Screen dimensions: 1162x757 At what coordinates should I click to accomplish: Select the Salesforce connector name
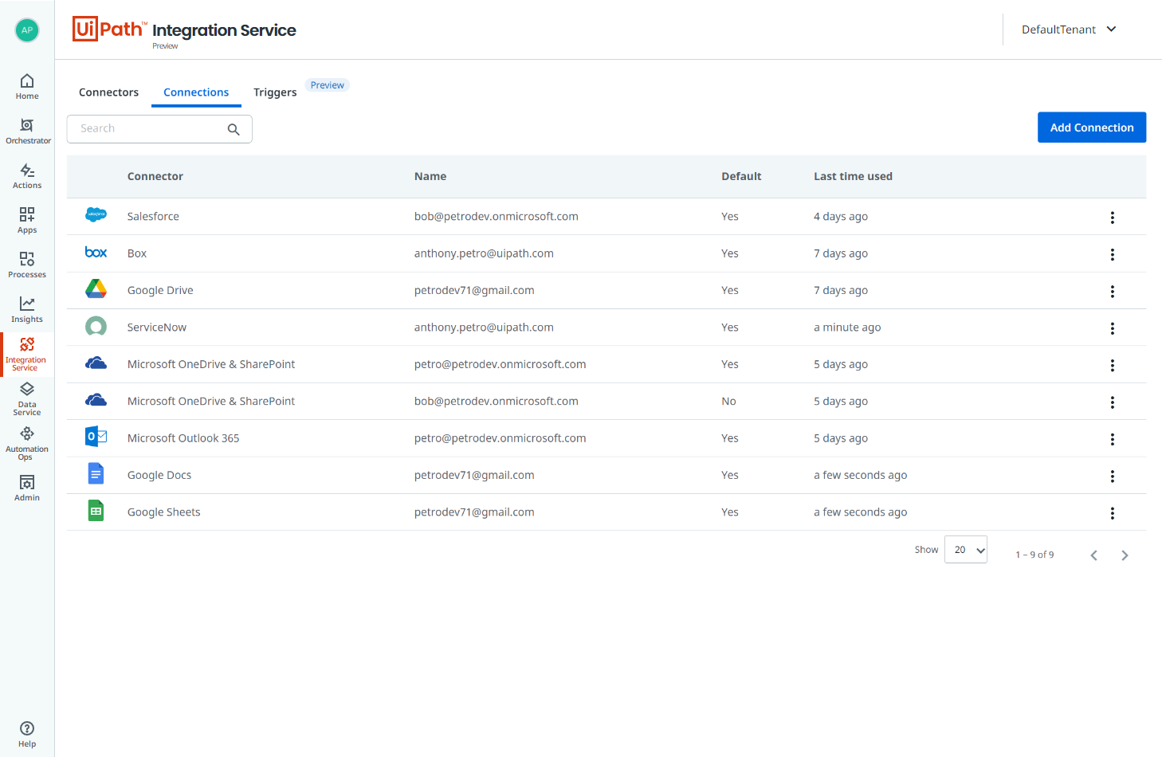(153, 216)
